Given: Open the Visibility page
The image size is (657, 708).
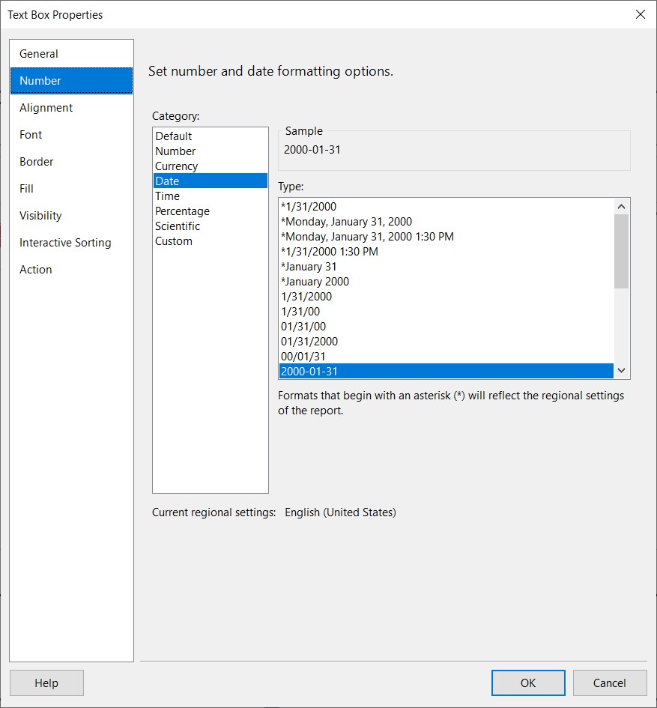Looking at the screenshot, I should click(x=71, y=216).
